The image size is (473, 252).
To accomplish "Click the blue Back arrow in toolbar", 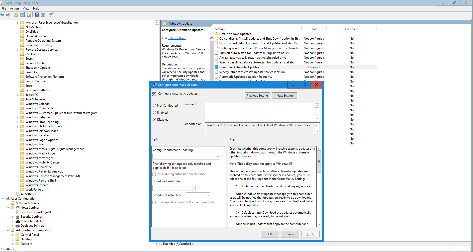I will (3, 15).
